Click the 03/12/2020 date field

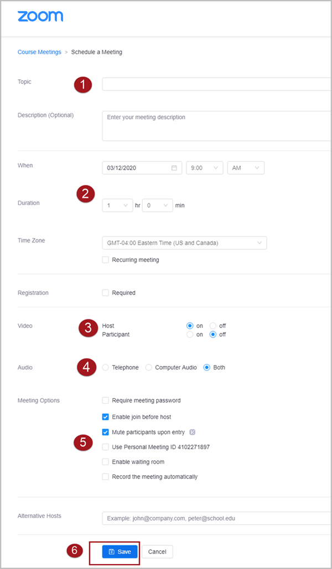click(142, 168)
